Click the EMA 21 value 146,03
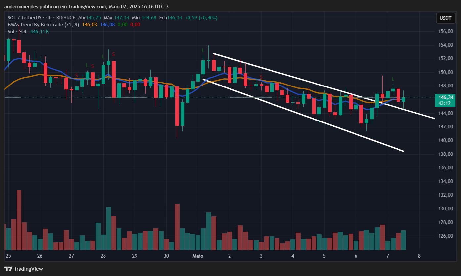461x276 pixels. [89, 25]
